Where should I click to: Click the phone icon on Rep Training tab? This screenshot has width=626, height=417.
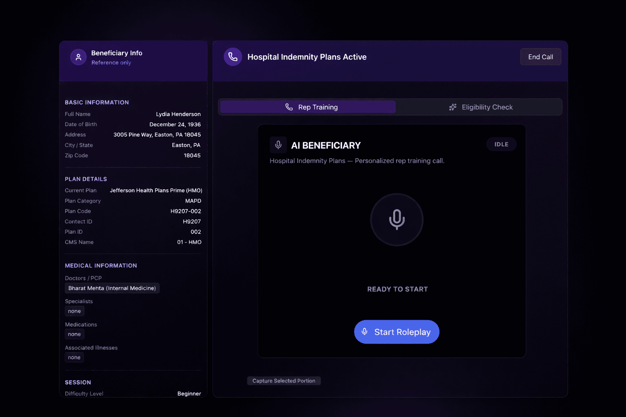point(289,107)
